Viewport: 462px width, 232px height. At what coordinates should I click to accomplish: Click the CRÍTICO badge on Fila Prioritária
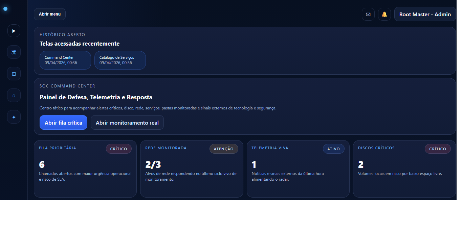[119, 149]
